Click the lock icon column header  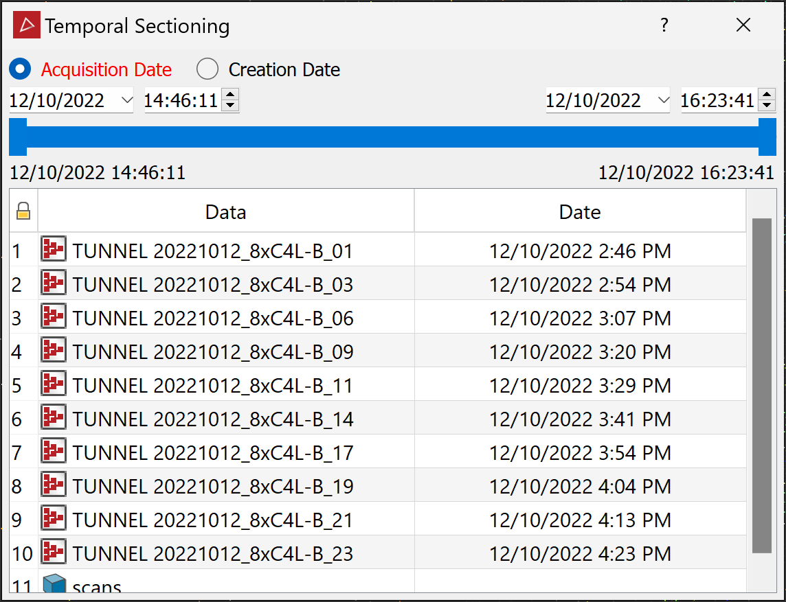click(x=23, y=211)
